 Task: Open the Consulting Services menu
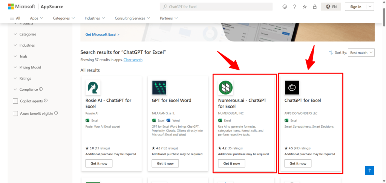click(x=132, y=18)
